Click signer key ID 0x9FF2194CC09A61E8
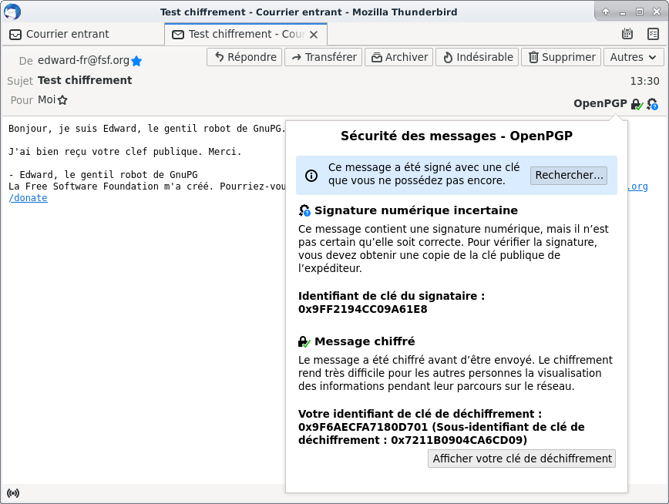Viewport: 669px width, 504px height. [363, 309]
